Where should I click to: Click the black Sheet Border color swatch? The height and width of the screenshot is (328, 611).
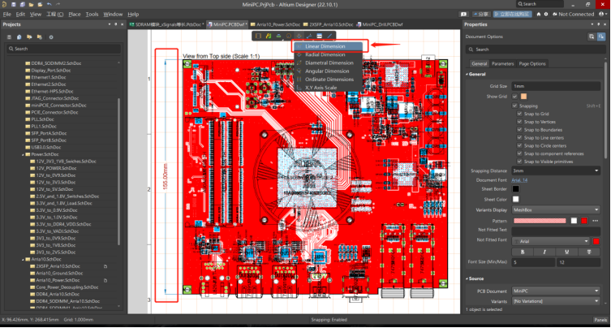click(515, 189)
